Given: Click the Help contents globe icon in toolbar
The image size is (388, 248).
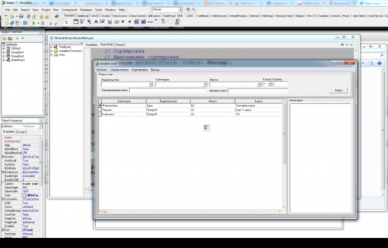Looking at the screenshot, I should point(57,16).
